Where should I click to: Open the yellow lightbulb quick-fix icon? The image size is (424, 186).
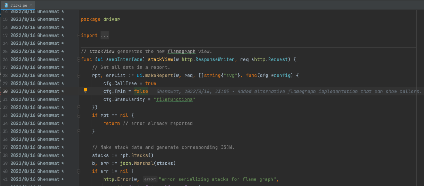pos(86,90)
